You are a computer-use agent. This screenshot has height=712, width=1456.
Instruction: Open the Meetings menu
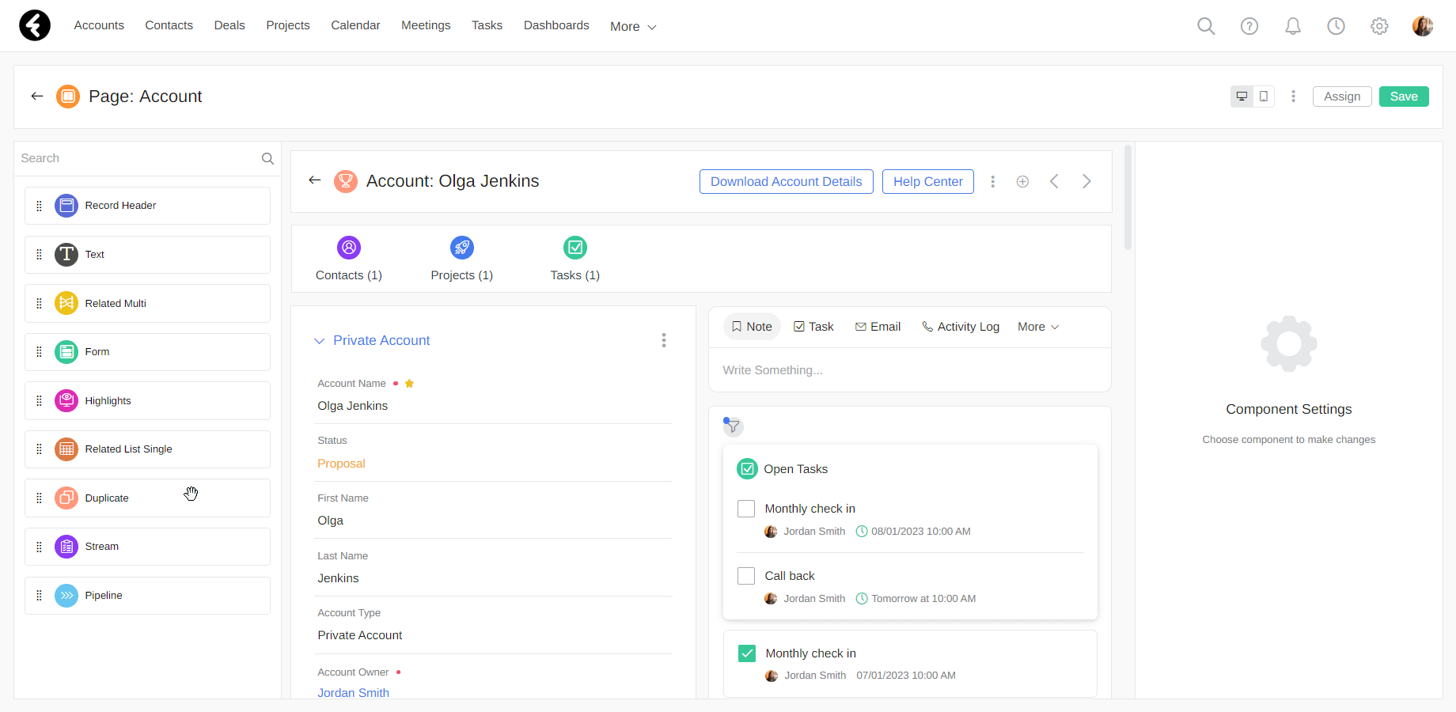pos(426,25)
